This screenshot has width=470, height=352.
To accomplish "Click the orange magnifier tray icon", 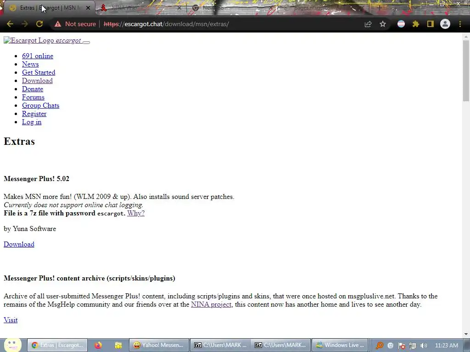I will tap(380, 346).
